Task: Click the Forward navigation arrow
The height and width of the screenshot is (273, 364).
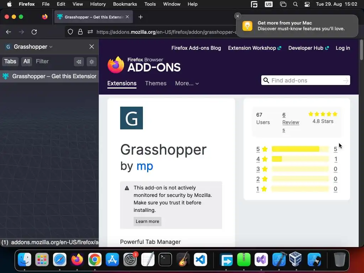Action: [x=21, y=32]
